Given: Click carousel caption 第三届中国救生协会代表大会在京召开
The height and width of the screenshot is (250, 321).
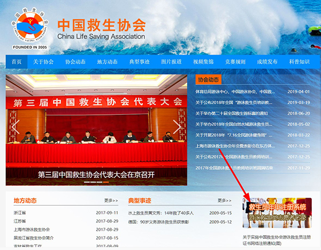Looking at the screenshot, I should click(96, 175).
